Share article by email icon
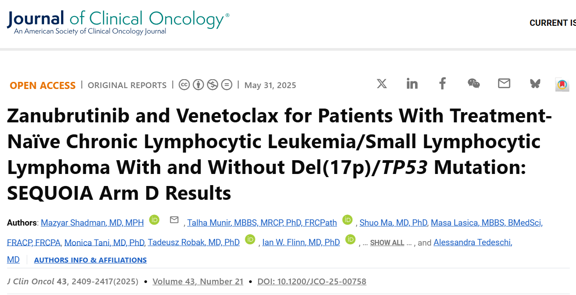 (x=504, y=84)
